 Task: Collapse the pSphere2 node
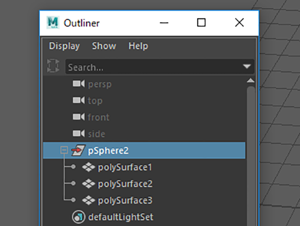(64, 150)
